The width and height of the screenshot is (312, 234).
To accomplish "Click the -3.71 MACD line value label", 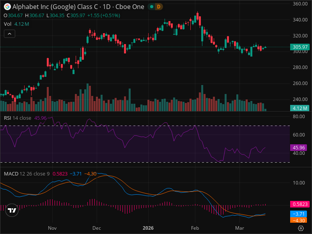I will click(298, 214).
